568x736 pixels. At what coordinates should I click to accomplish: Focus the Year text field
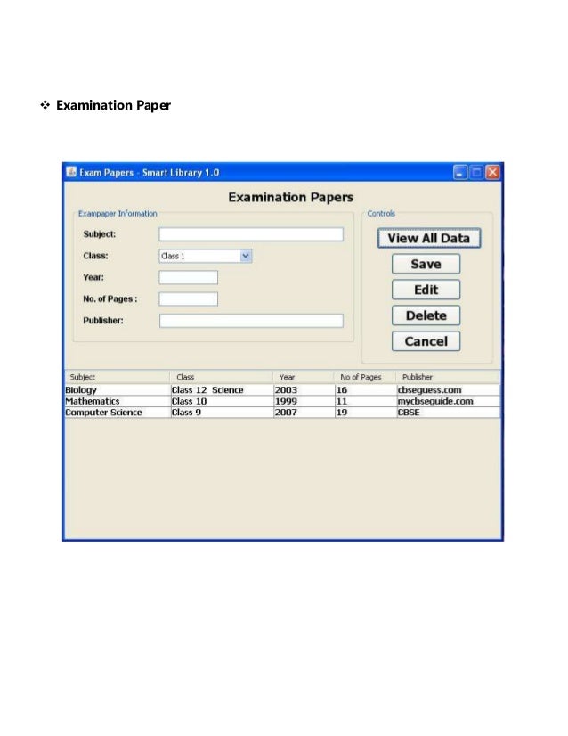point(188,277)
